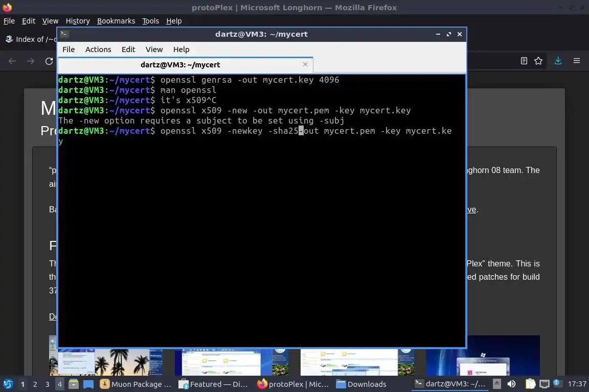Switch to virtual desktop 2

pos(35,384)
